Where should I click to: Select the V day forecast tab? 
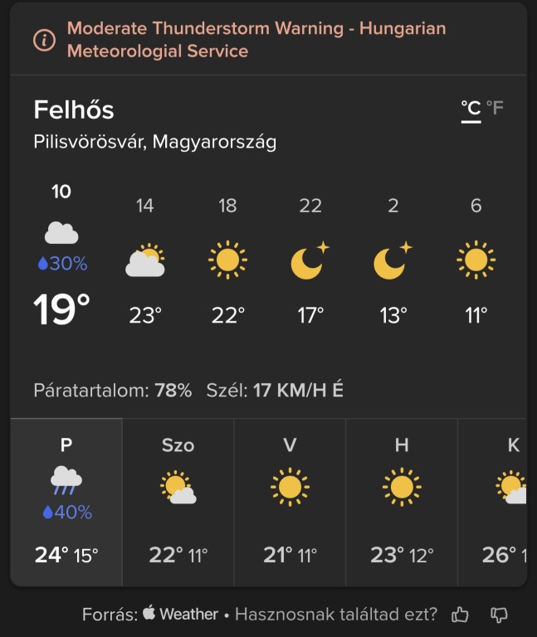click(290, 503)
